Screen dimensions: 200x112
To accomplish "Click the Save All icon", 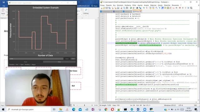I will click(x=110, y=8).
